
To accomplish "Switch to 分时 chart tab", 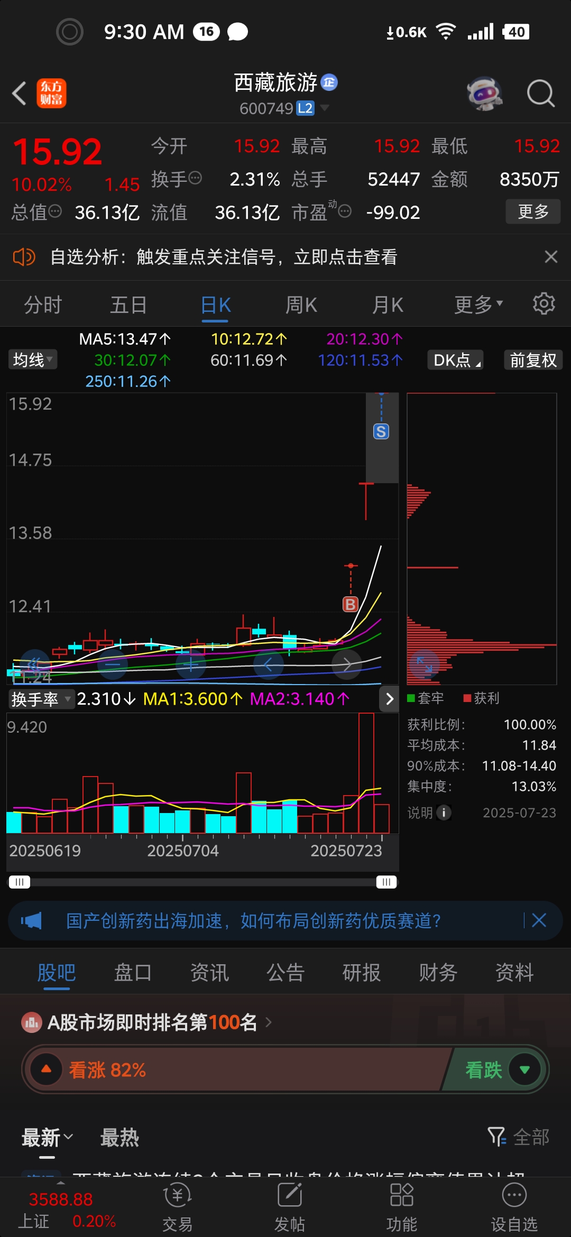I will tap(43, 305).
